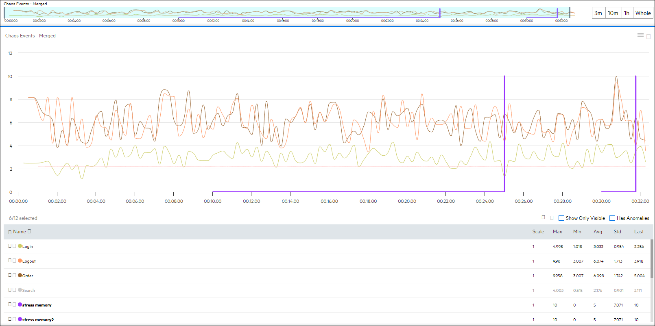Open the chart hamburger options menu
Image resolution: width=655 pixels, height=326 pixels.
coord(640,35)
